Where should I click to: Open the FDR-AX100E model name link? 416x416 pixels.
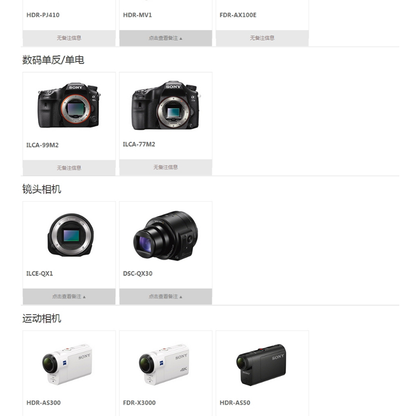[238, 15]
